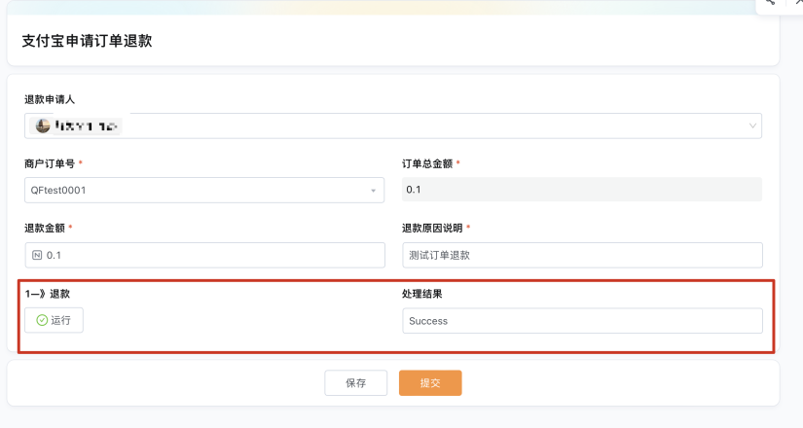The image size is (803, 428).
Task: Click the green check icon on 运行
Action: pos(42,320)
